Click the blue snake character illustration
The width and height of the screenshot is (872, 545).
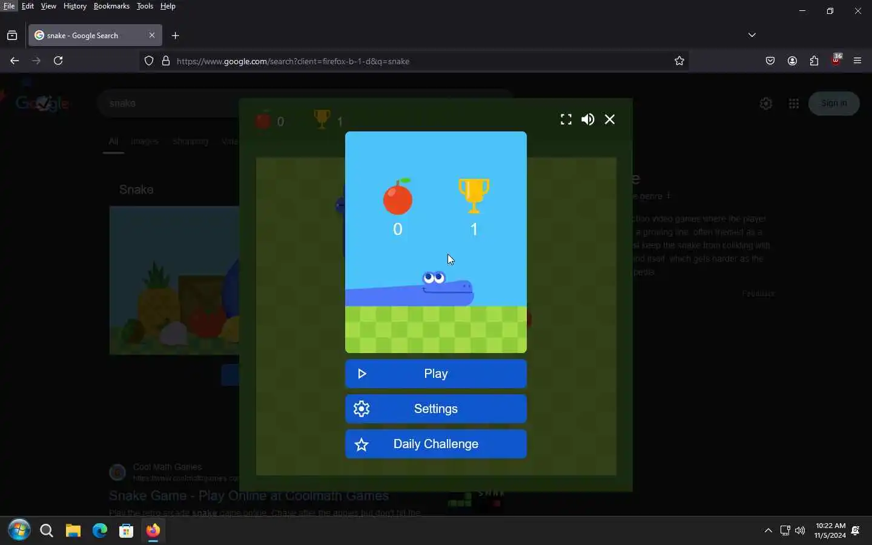[410, 289]
